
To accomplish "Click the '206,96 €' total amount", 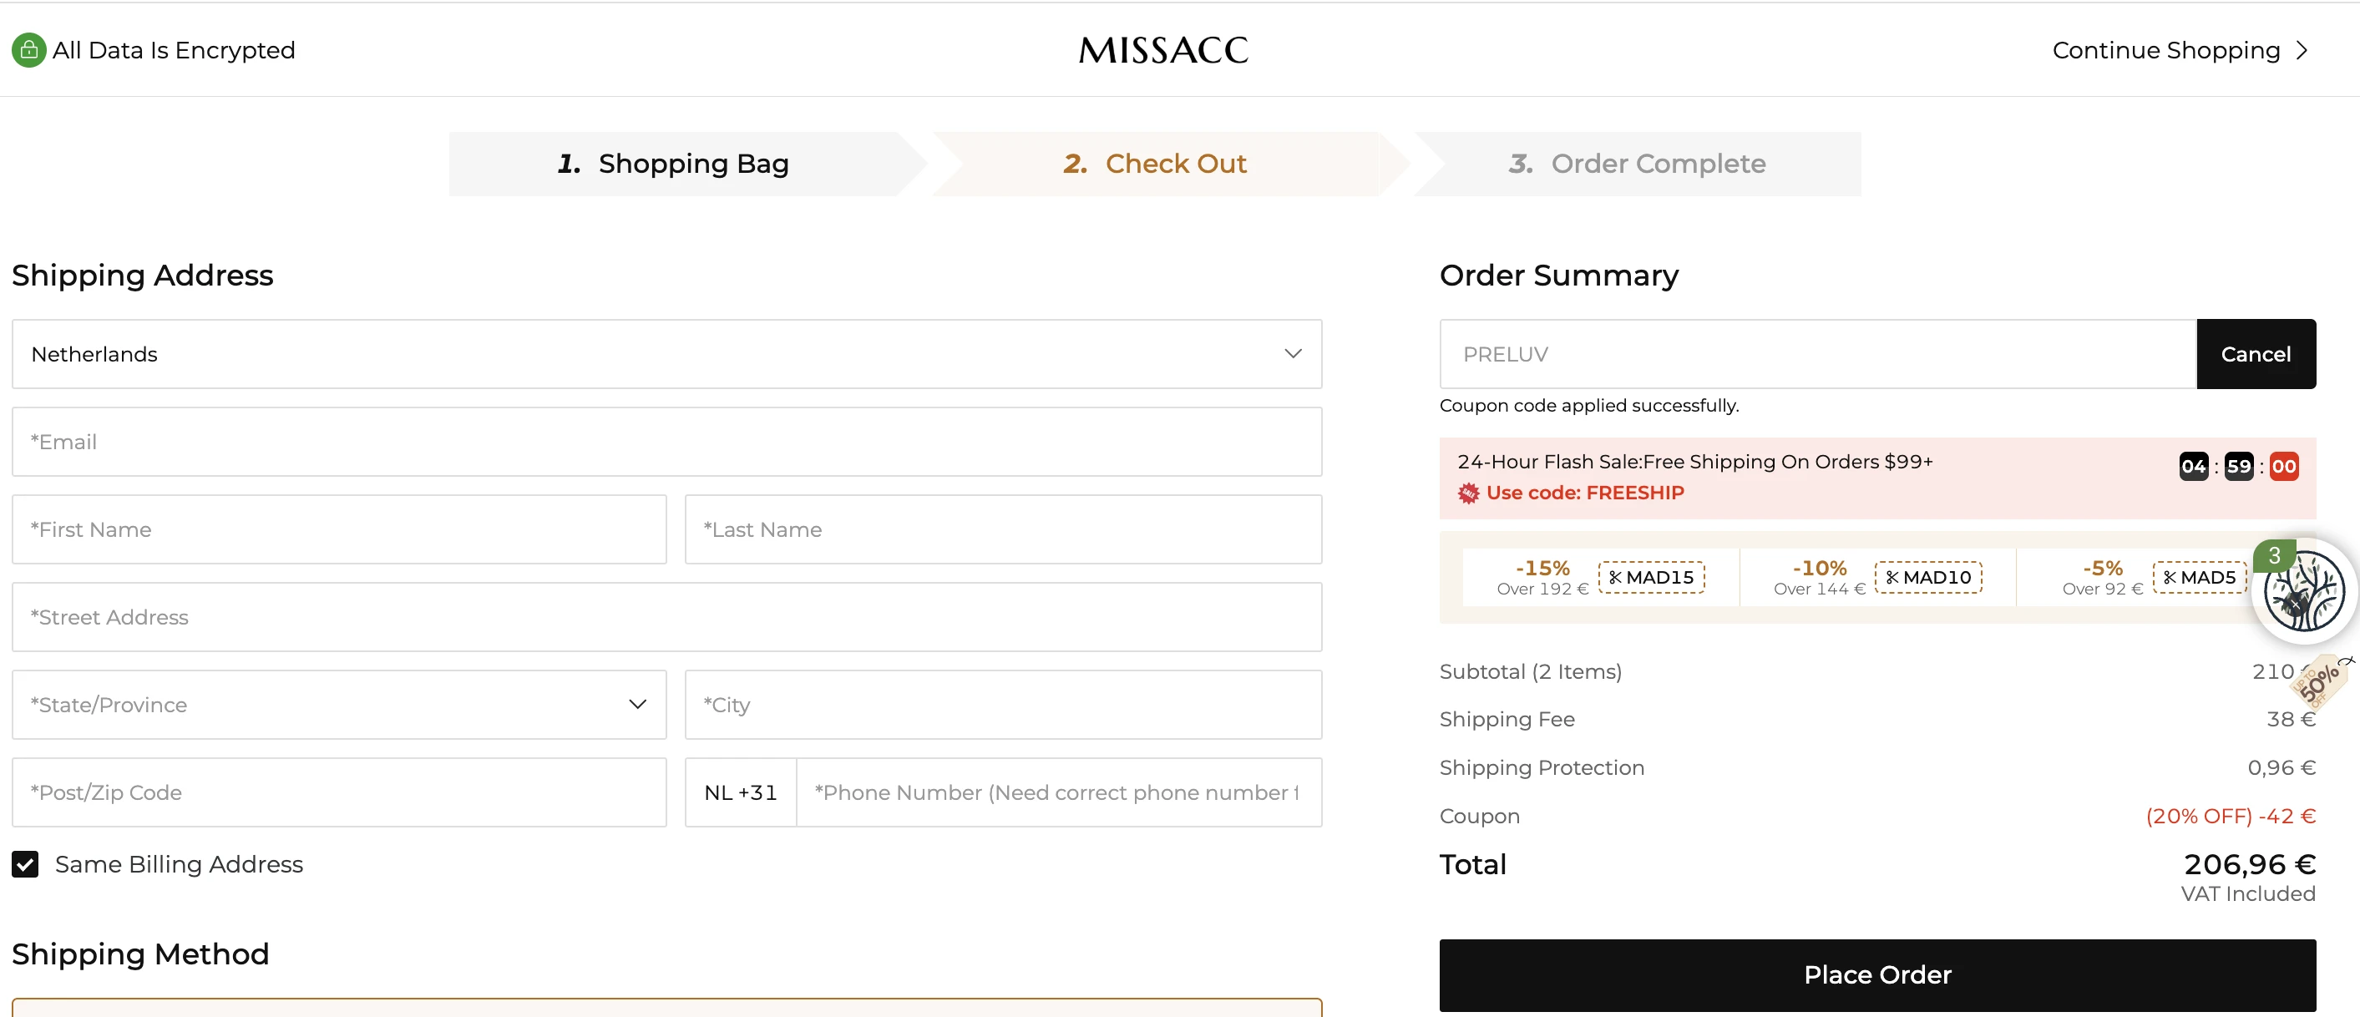I will pos(2250,864).
